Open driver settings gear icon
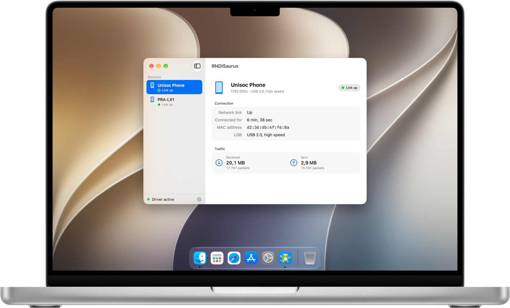This screenshot has width=510, height=308. click(199, 199)
